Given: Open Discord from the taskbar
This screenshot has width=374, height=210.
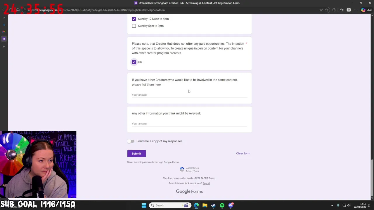Looking at the screenshot, I should (231, 205).
